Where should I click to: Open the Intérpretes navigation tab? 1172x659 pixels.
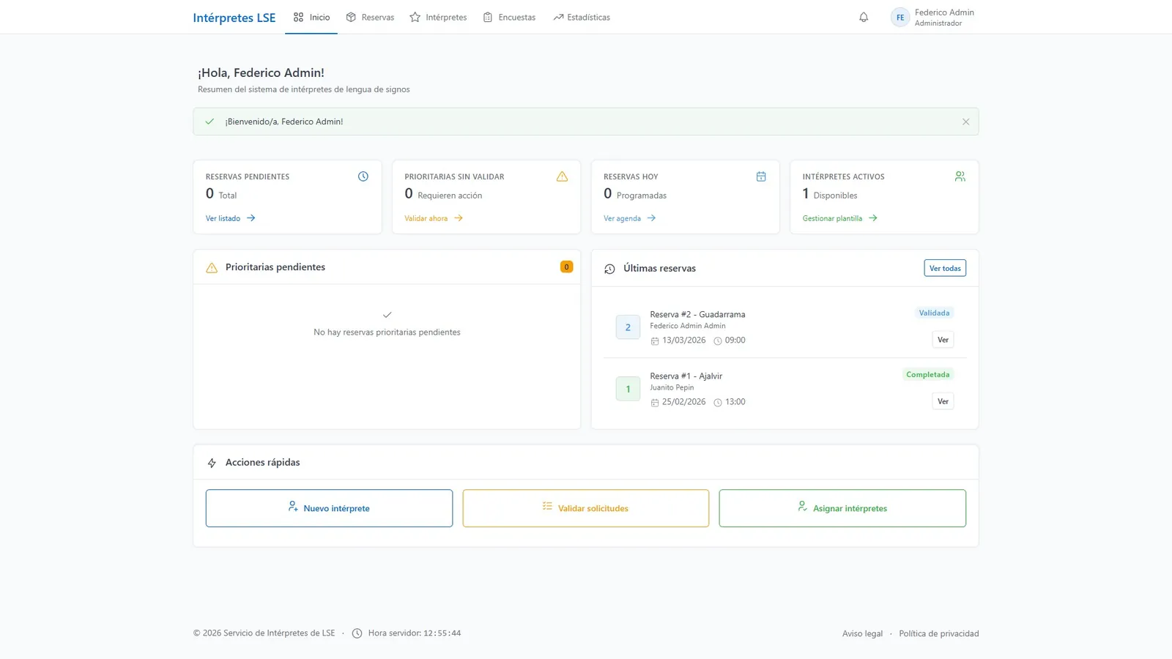coord(438,17)
